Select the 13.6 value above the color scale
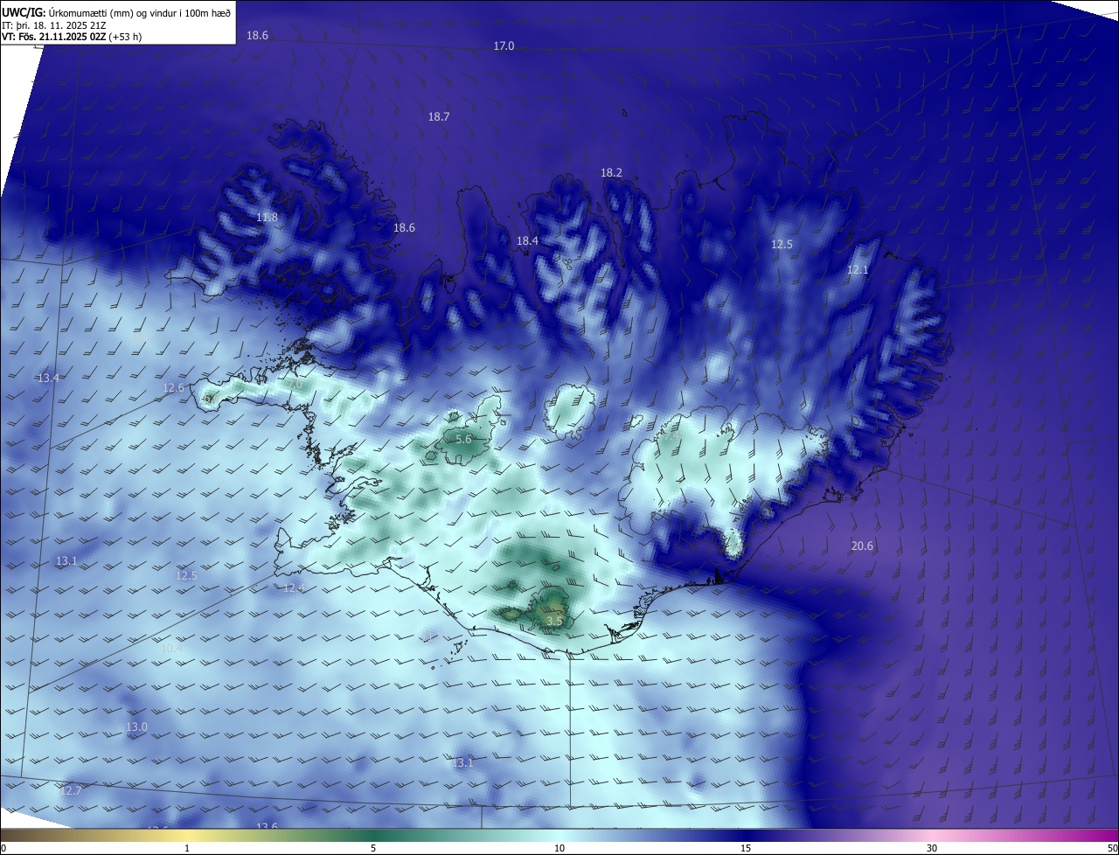The height and width of the screenshot is (855, 1119). [x=267, y=826]
